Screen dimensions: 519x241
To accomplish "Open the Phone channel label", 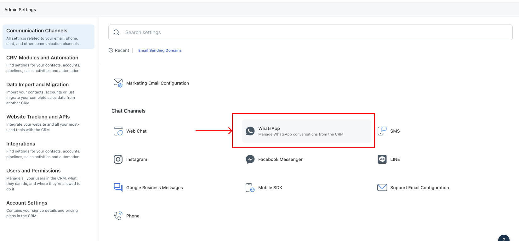I will point(133,216).
